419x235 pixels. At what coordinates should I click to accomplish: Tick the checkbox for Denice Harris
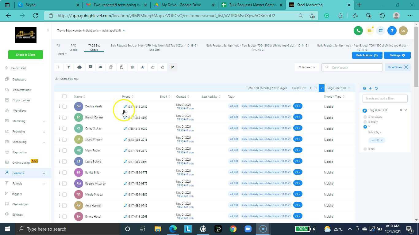64,106
